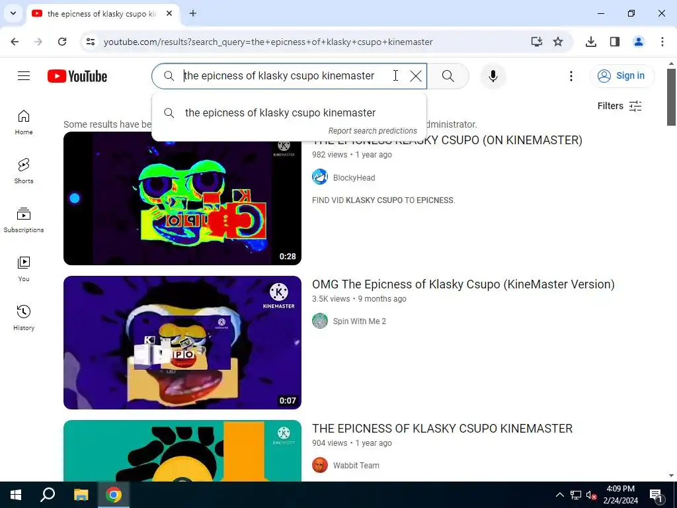Open the 0:28 video thumbnail
Viewport: 677px width, 508px height.
click(x=182, y=198)
